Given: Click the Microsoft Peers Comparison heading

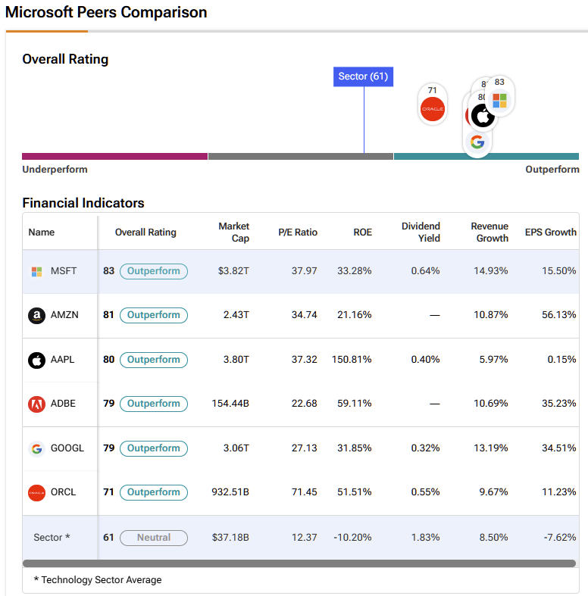Looking at the screenshot, I should [106, 12].
